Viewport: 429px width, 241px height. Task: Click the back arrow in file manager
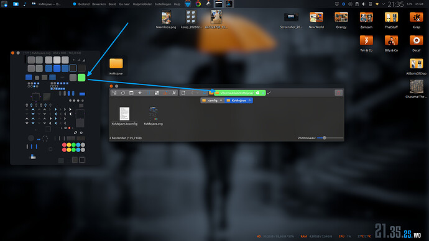(192, 93)
